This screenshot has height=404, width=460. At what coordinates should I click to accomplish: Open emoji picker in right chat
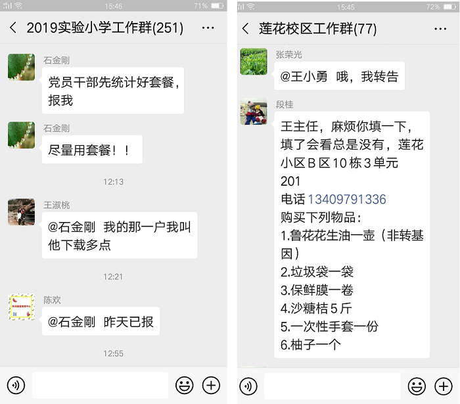click(417, 386)
